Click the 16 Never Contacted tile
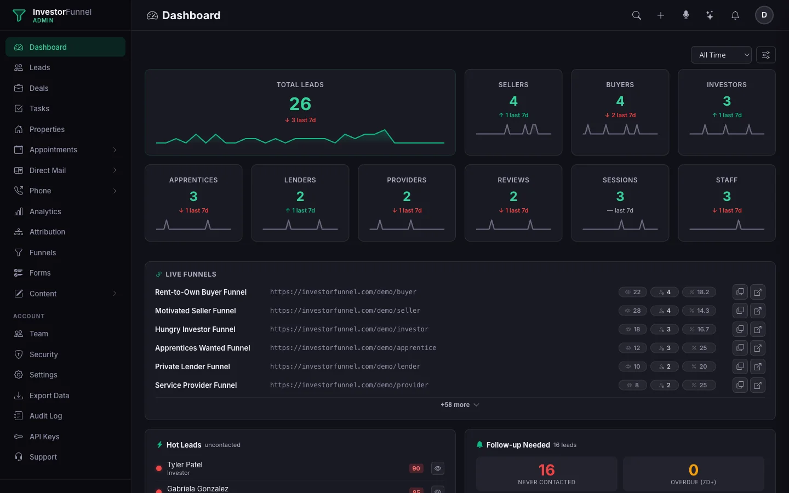The width and height of the screenshot is (789, 493). 547,474
